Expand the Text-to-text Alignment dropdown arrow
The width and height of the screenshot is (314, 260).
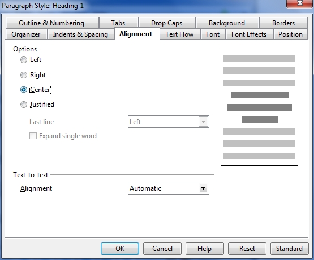coord(203,188)
